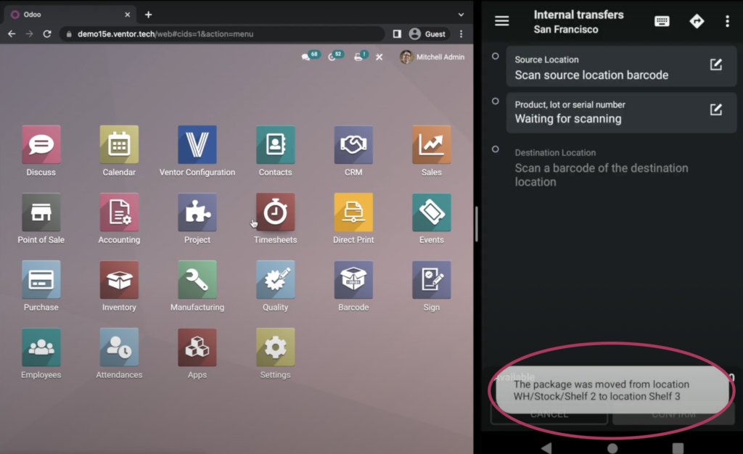
Task: Launch the Point of Sale app
Action: (x=41, y=212)
